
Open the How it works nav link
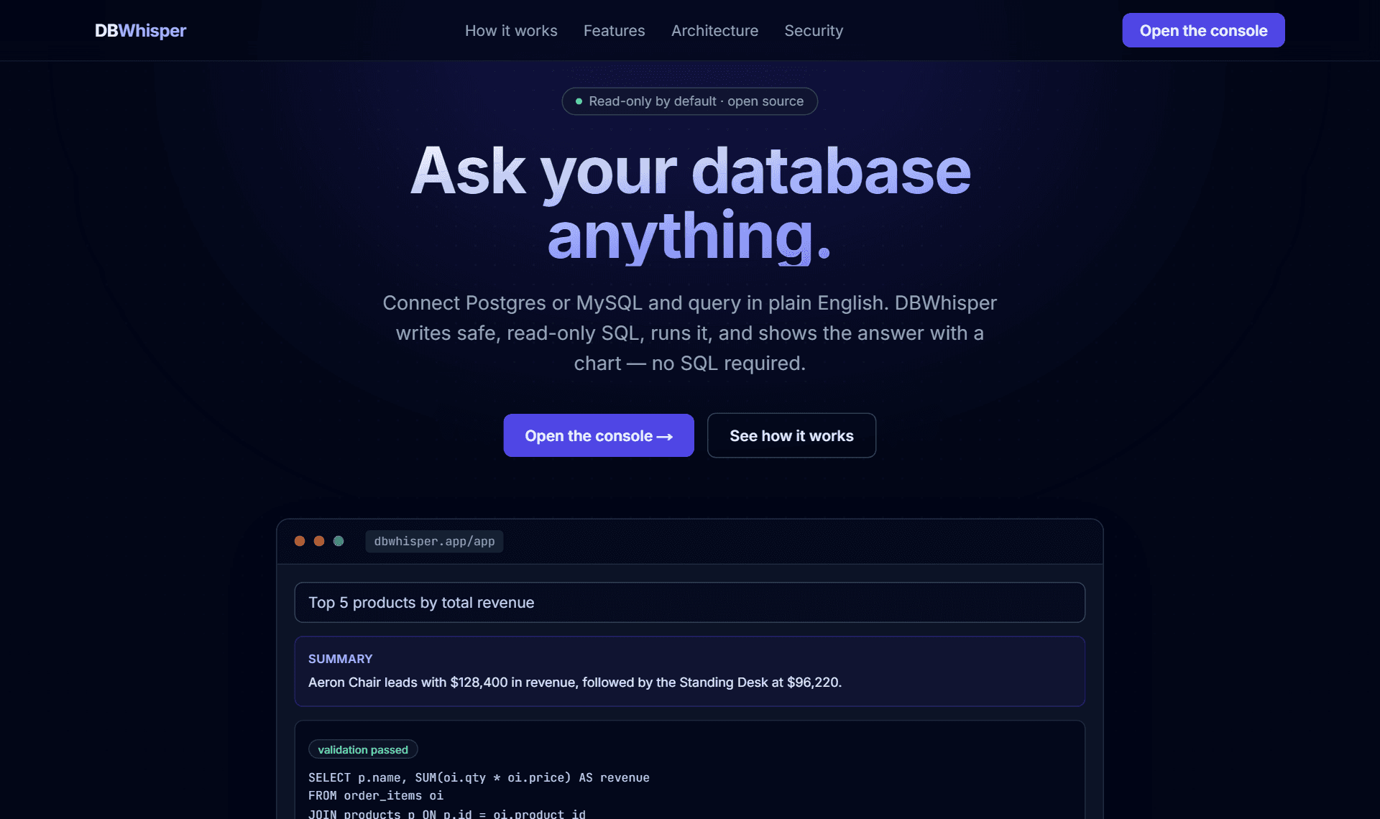[511, 31]
